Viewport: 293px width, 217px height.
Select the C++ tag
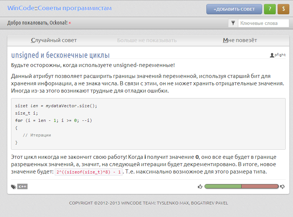(22, 187)
